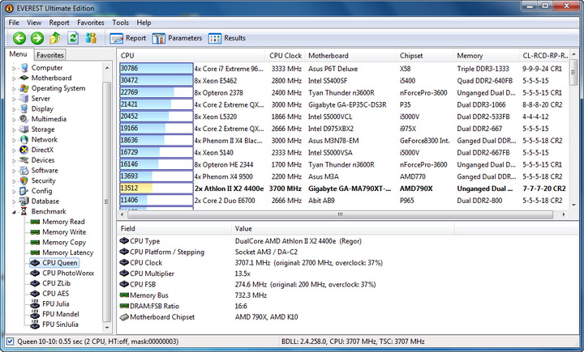Select the 30786 Core i7 Extreme score bar
The width and height of the screenshot is (584, 352).
pos(156,69)
